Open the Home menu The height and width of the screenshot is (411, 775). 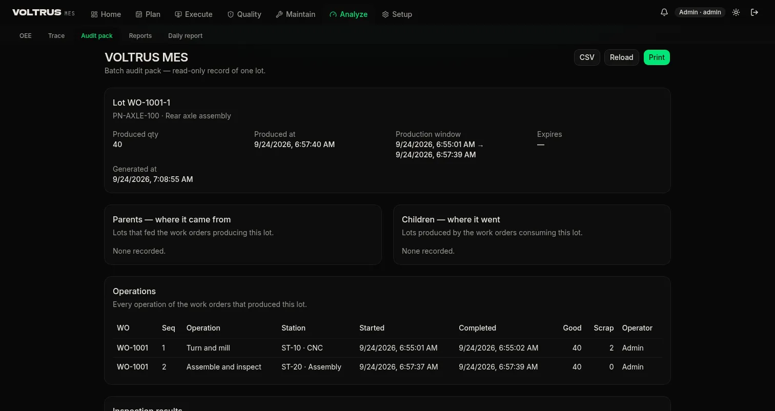tap(106, 14)
